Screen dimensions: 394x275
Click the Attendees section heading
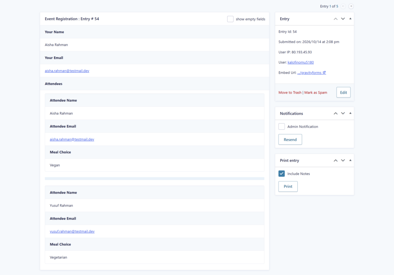click(x=53, y=84)
